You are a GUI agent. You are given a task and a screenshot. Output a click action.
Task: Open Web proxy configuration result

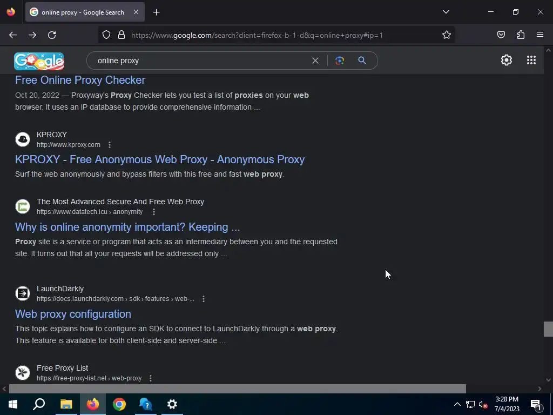(x=73, y=314)
